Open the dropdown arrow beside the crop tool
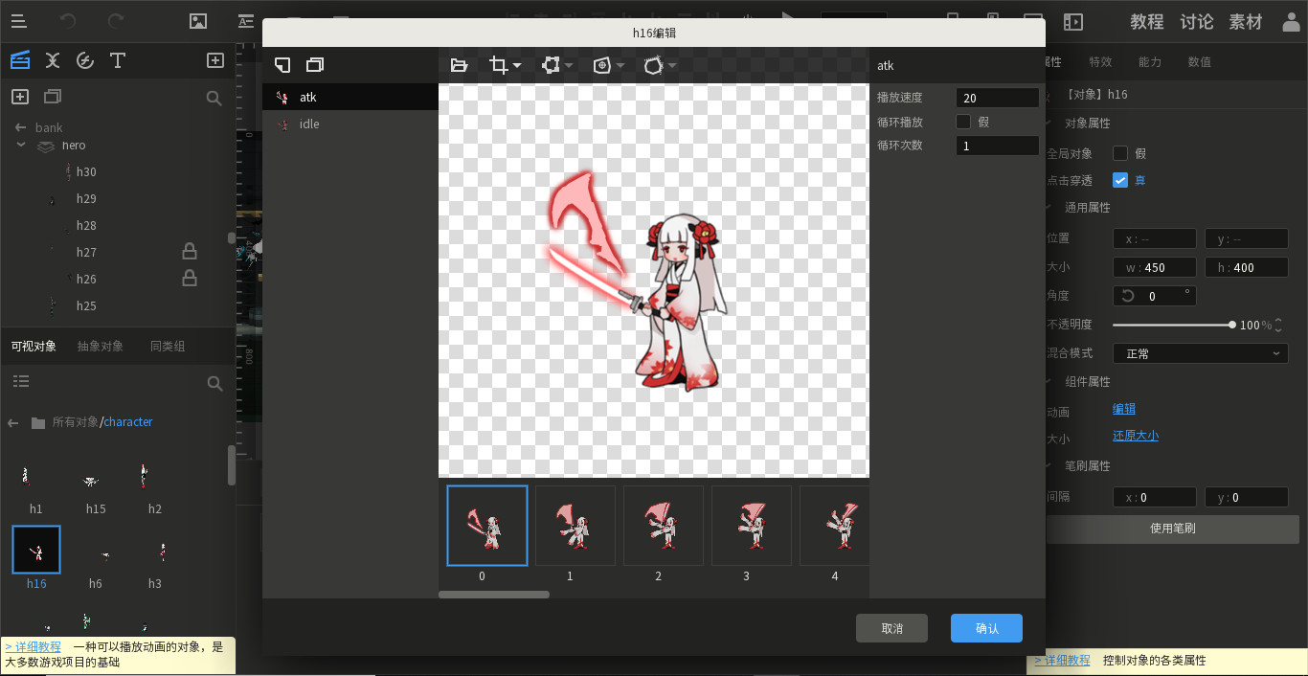Screen dimensions: 1308x676 click(x=515, y=65)
